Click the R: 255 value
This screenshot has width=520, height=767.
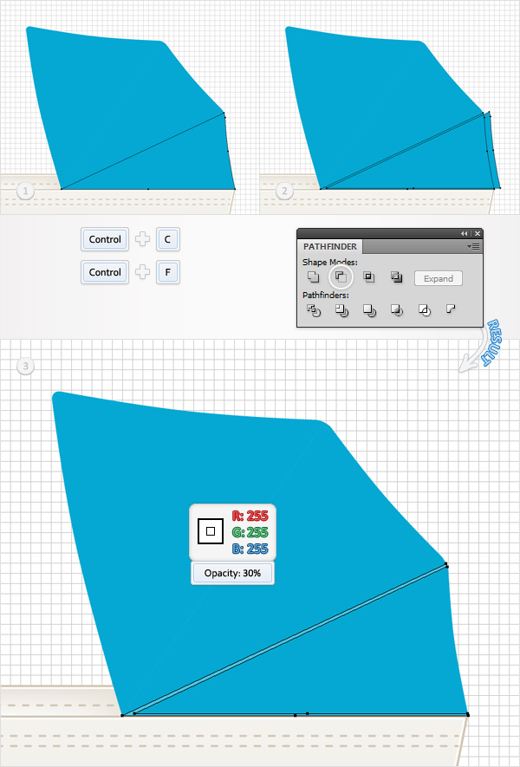[250, 516]
